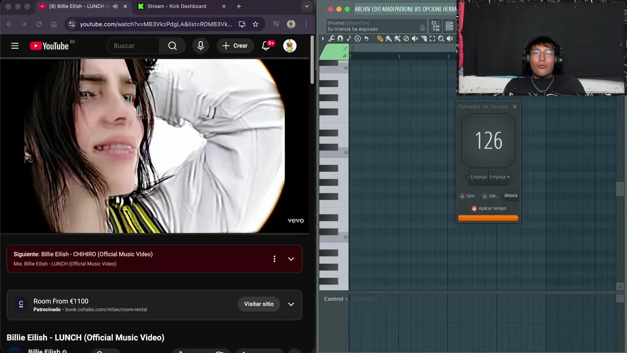Select the magnifier Zoom tool
The image size is (627, 353).
coord(441,39)
